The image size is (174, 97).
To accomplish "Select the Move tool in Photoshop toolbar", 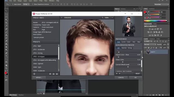I will [6, 11].
